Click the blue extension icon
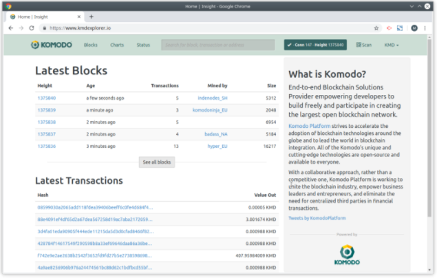Viewport: 437px width, 278px height. [x=400, y=28]
